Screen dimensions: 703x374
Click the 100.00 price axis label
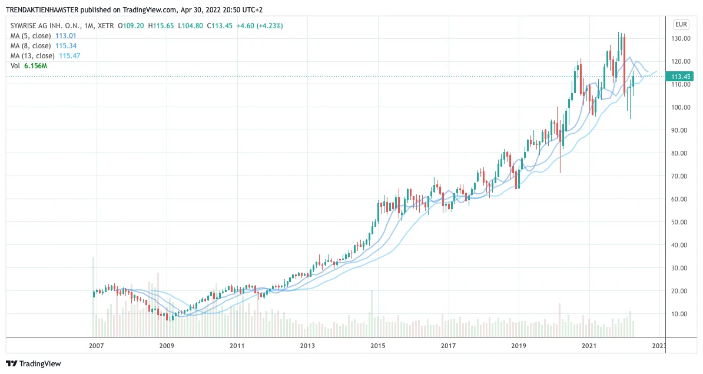click(x=681, y=107)
